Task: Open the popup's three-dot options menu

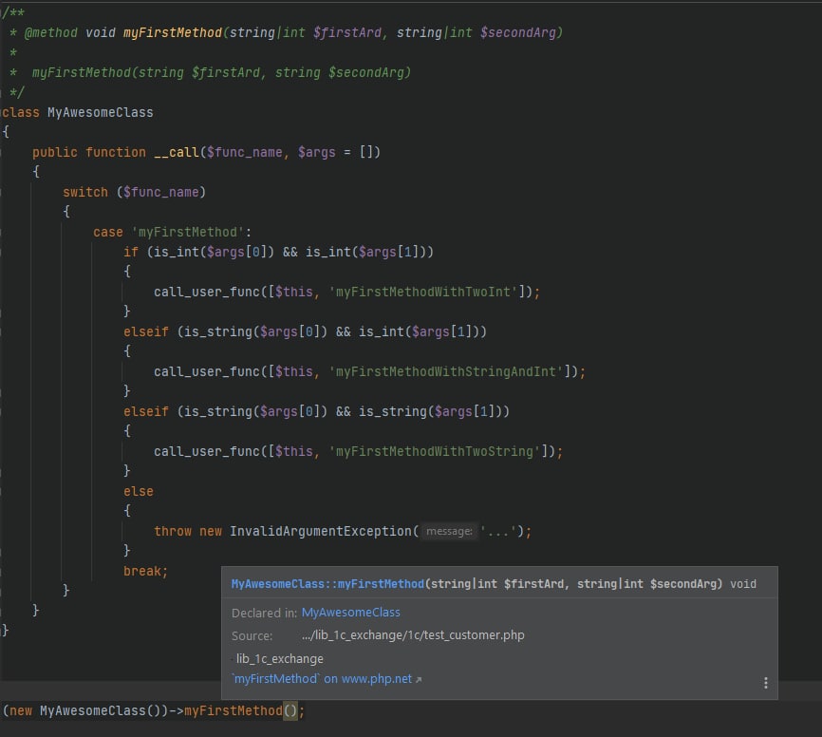Action: click(x=765, y=683)
